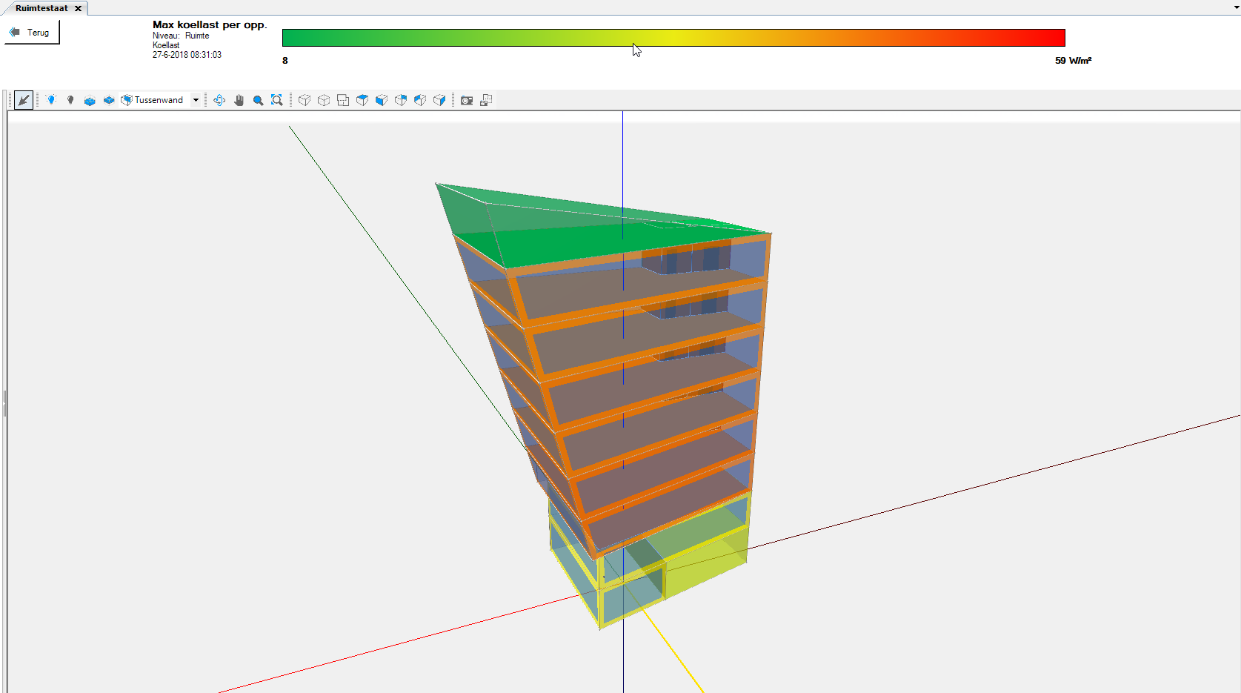Click the yellow midpoint of color legend
The image size is (1241, 693).
(x=673, y=38)
